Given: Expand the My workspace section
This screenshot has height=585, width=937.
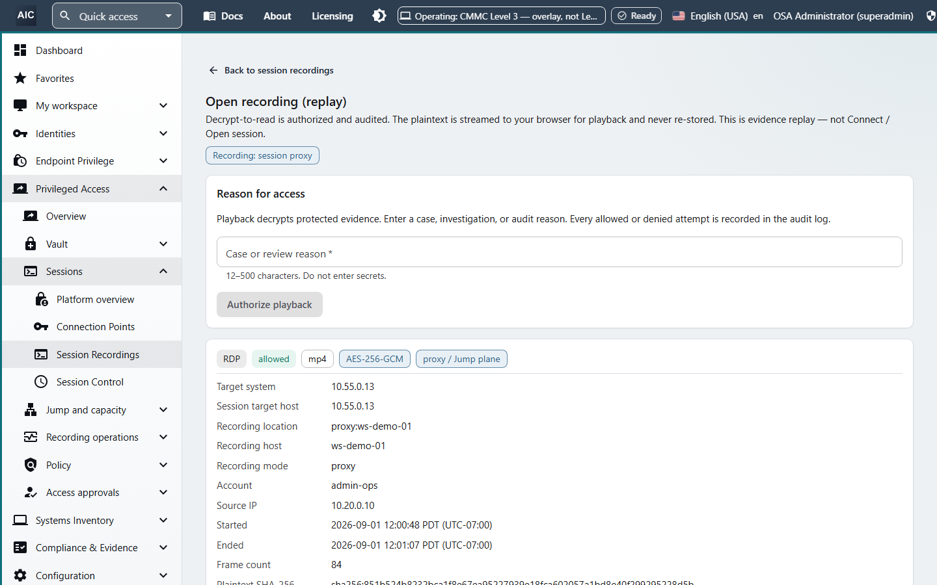Looking at the screenshot, I should (x=163, y=105).
